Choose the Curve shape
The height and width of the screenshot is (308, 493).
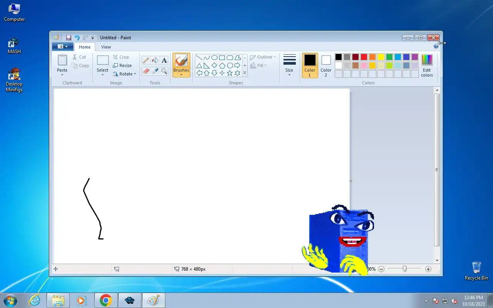[x=207, y=58]
